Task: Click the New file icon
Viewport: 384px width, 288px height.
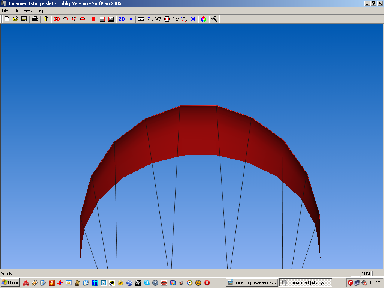Action: 7,19
